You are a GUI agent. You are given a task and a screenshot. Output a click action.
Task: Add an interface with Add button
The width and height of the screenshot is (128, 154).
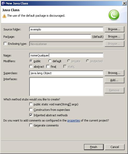[x=115, y=80]
